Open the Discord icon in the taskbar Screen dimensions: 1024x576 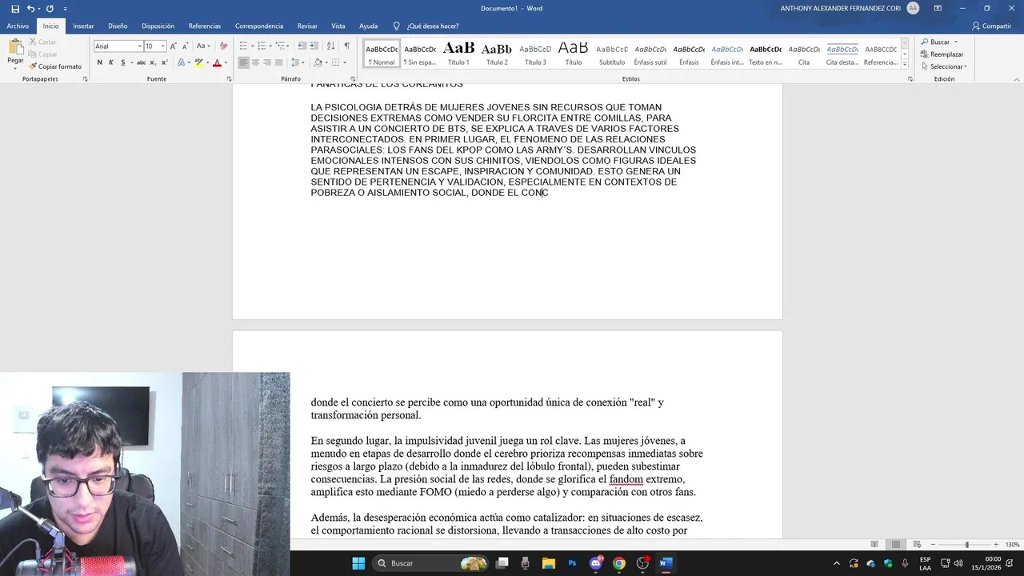point(595,563)
